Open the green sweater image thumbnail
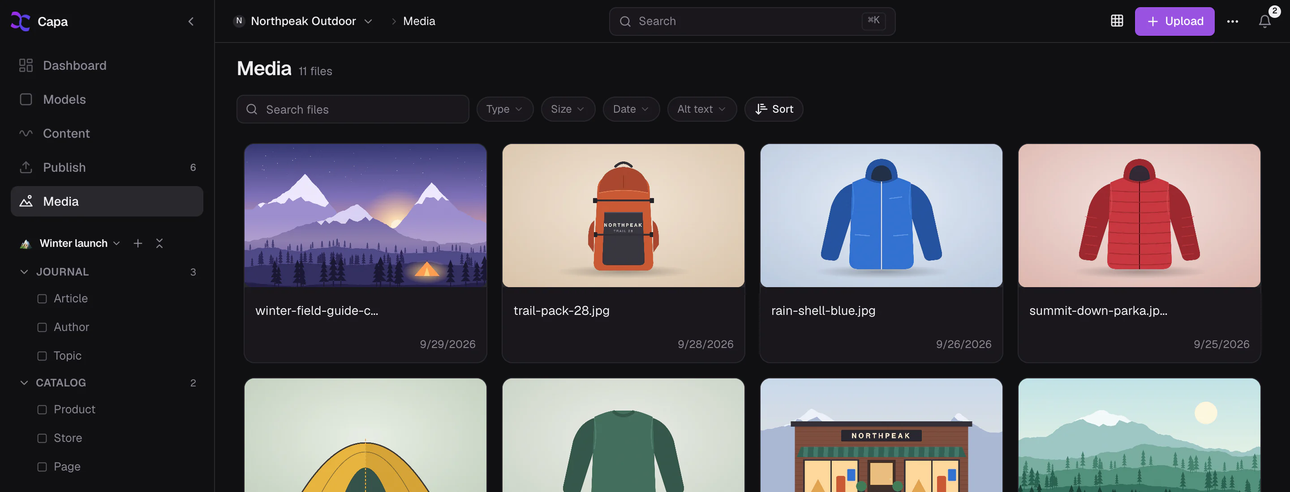The width and height of the screenshot is (1290, 492). tap(623, 435)
